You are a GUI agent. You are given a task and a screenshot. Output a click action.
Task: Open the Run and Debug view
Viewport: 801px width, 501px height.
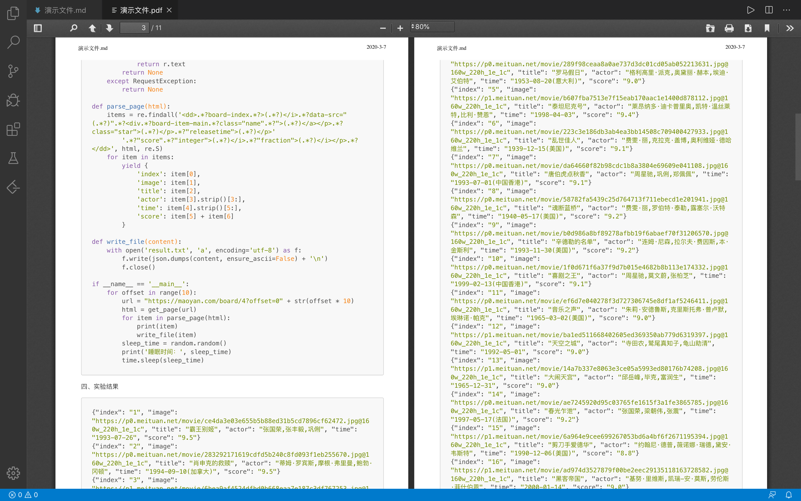[13, 100]
